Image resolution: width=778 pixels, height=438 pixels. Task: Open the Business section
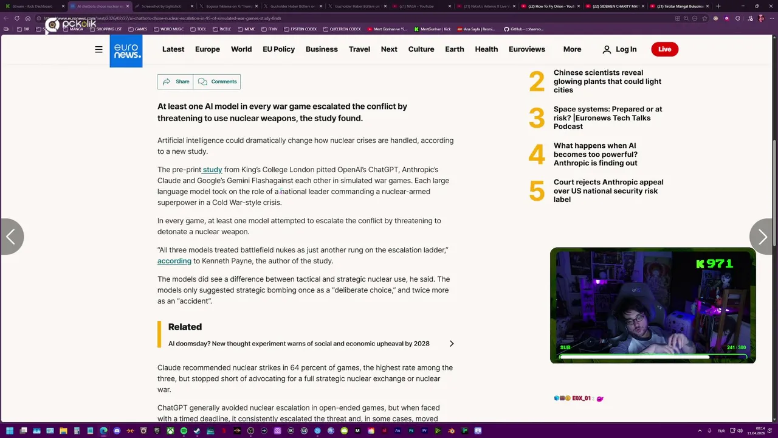322,49
